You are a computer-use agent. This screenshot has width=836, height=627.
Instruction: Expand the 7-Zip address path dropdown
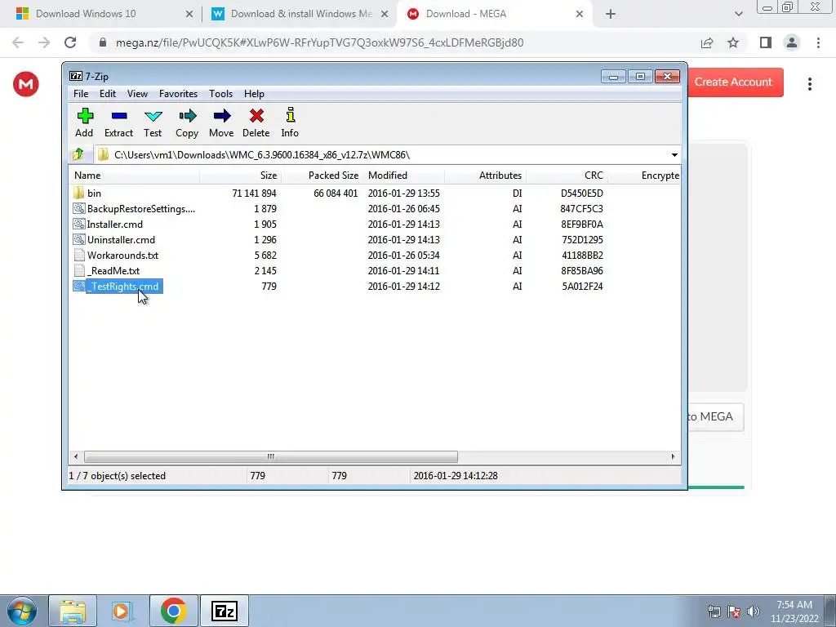674,154
